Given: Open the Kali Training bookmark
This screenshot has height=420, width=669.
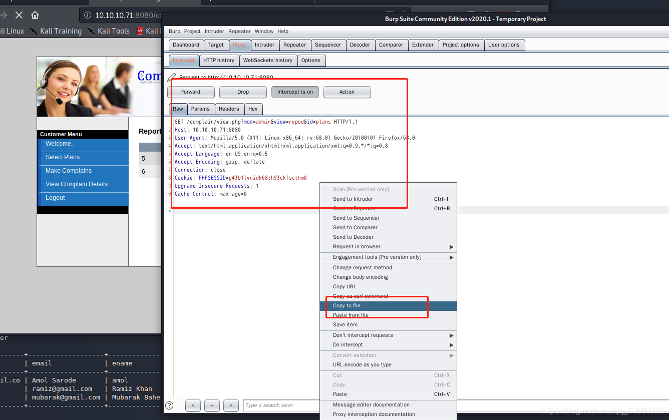Looking at the screenshot, I should pyautogui.click(x=56, y=31).
